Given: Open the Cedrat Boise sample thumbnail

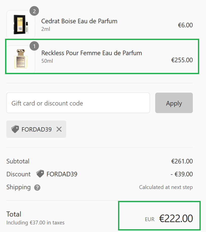Looking at the screenshot, I should [20, 25].
